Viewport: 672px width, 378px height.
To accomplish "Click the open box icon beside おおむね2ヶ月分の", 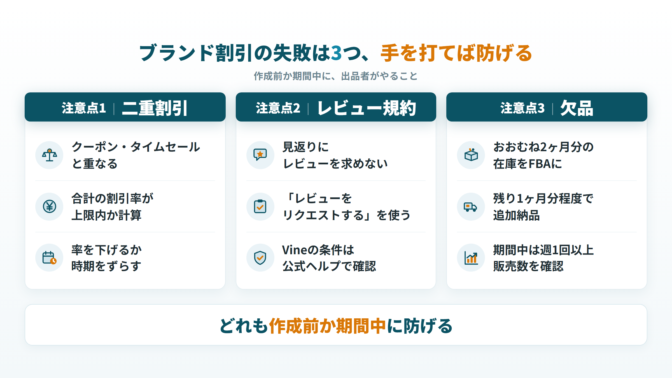I will pos(471,155).
